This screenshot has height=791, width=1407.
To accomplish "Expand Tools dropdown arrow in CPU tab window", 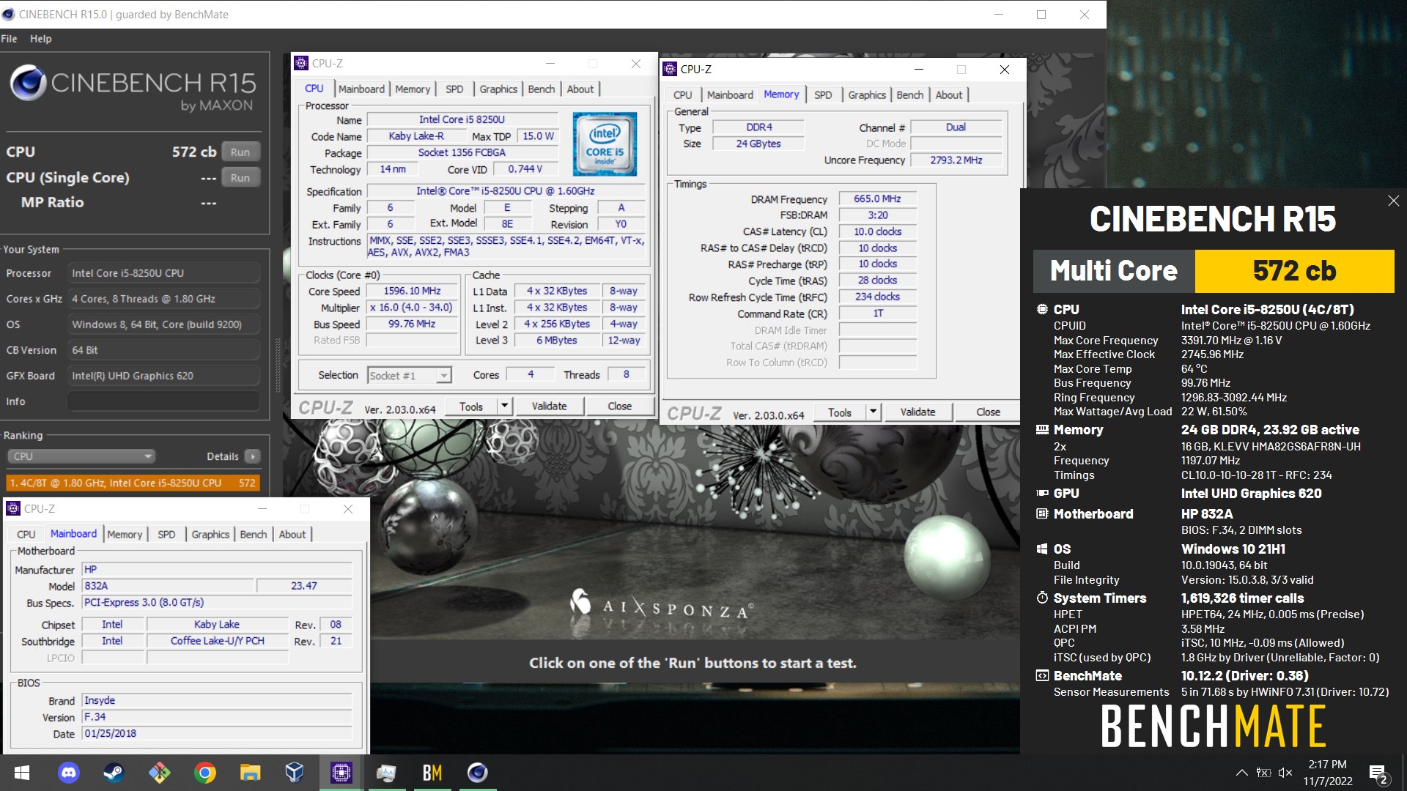I will [x=504, y=406].
